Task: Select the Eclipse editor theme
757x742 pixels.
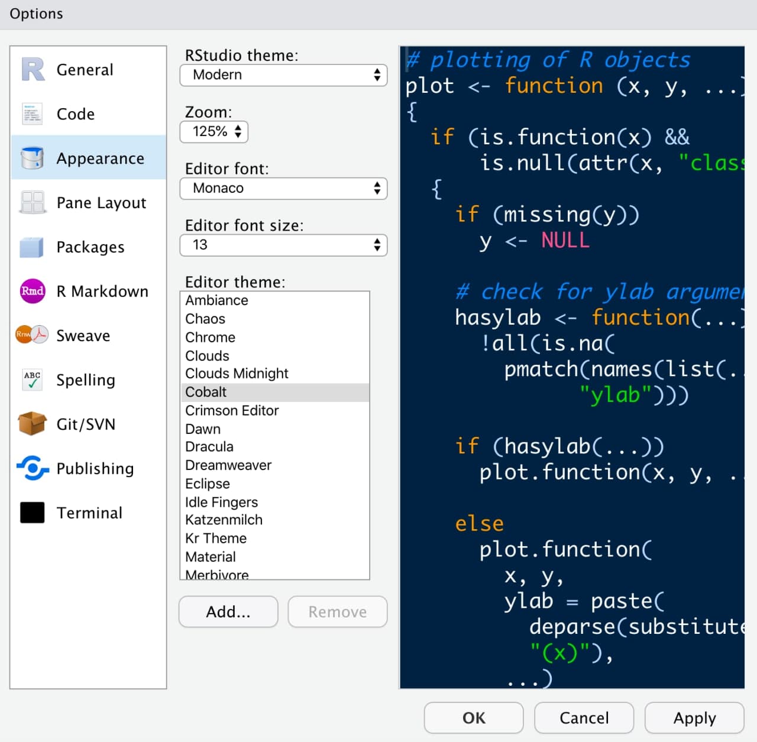Action: pos(275,484)
